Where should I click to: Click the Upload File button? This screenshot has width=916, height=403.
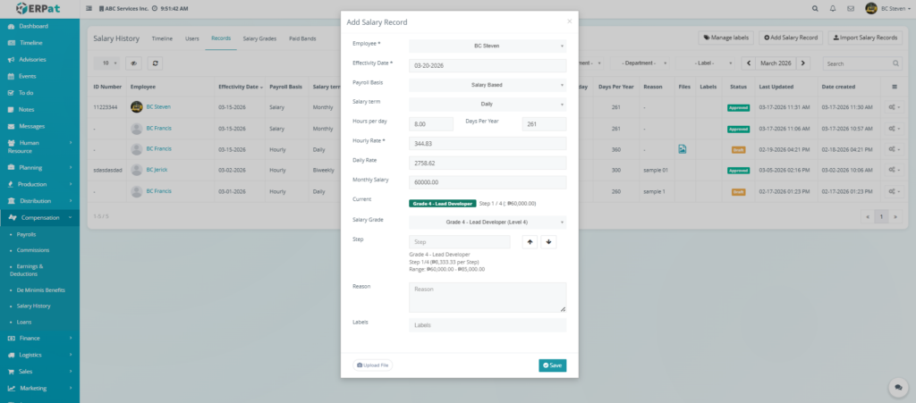[374, 365]
